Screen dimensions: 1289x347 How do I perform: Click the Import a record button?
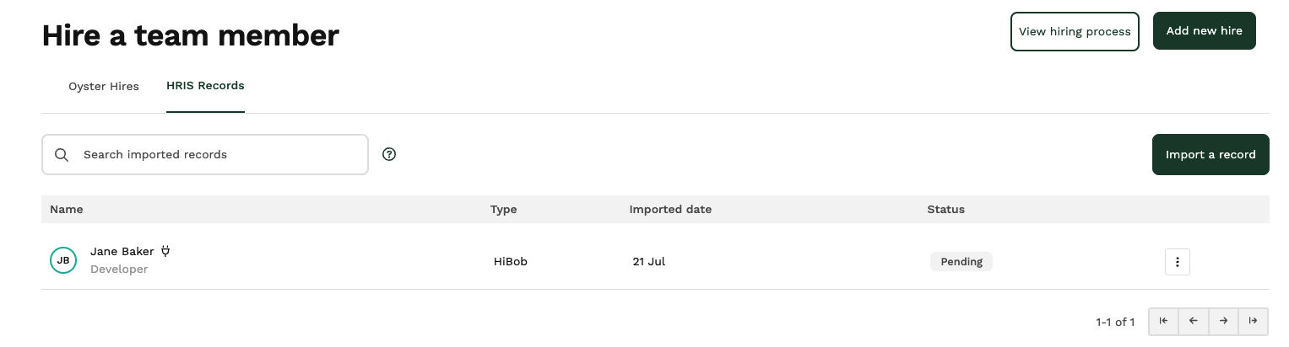pyautogui.click(x=1210, y=155)
